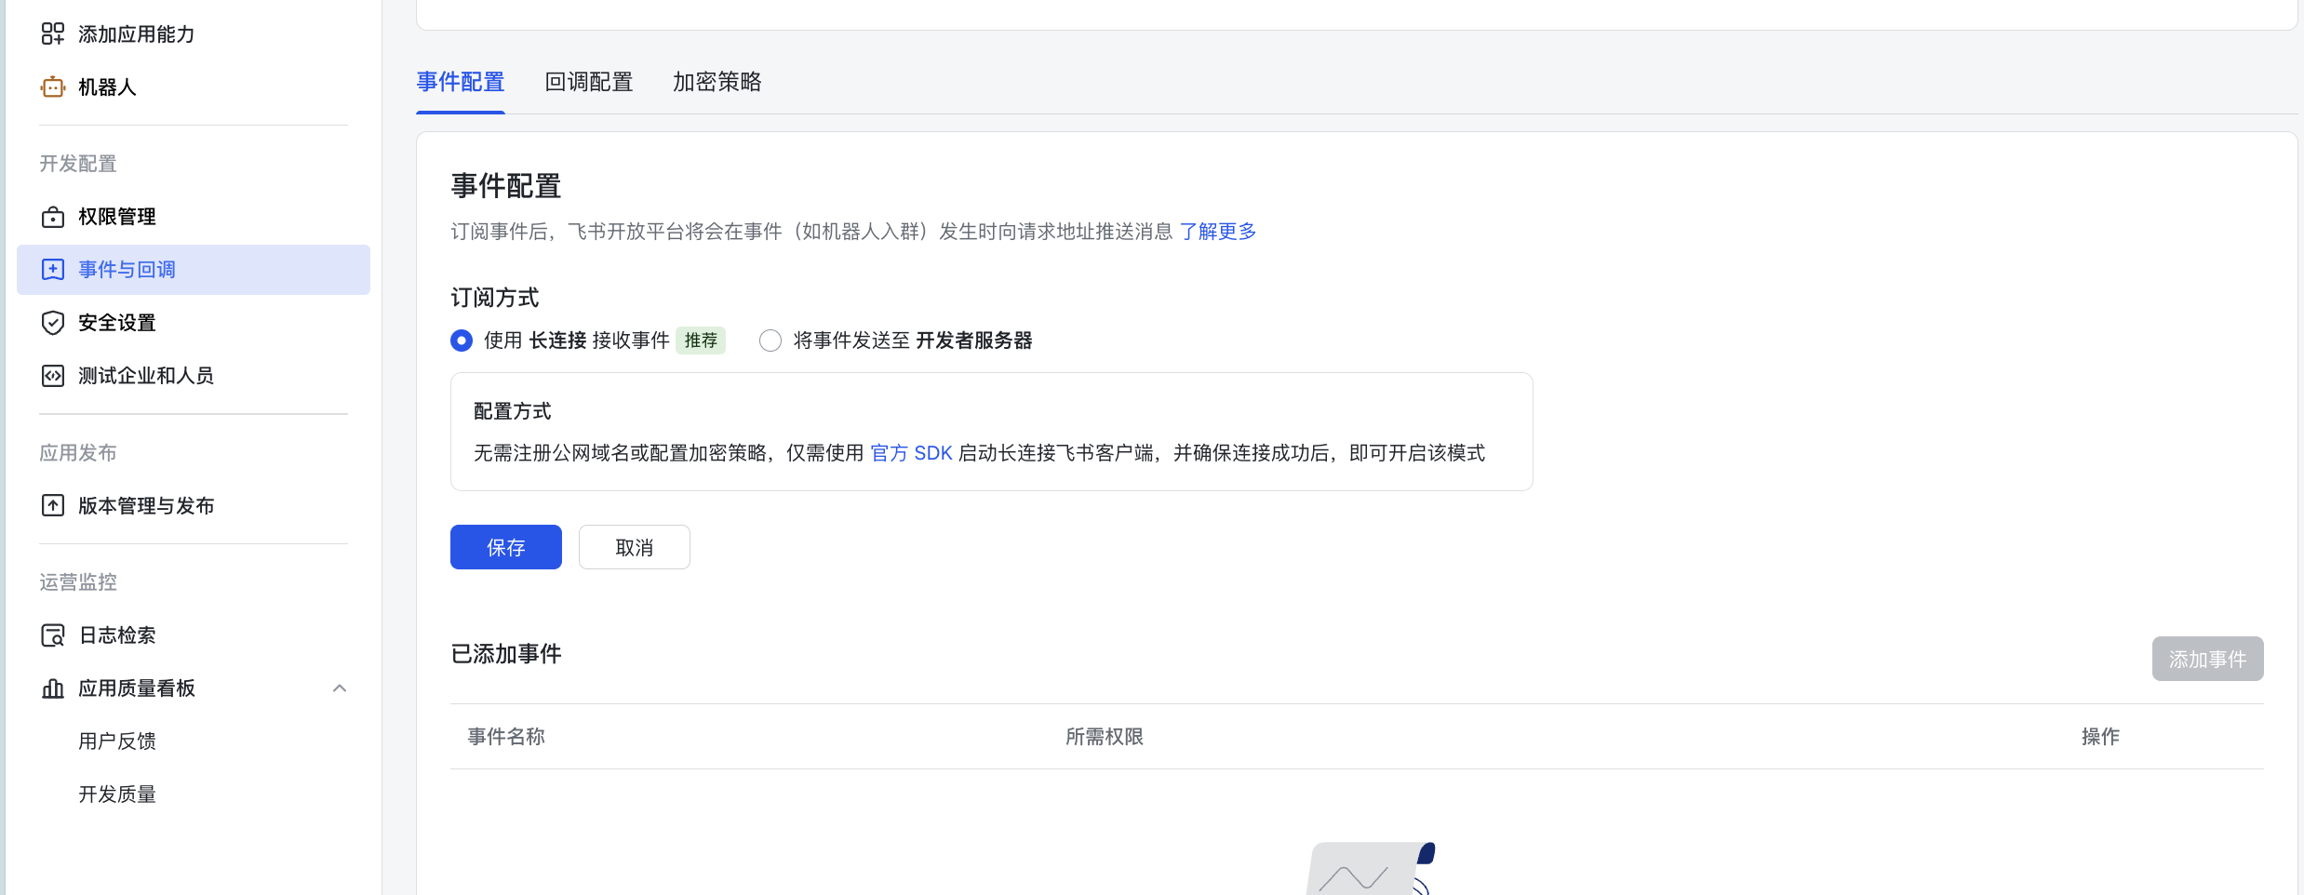
Task: Switch to the 回调配置 tab
Action: (x=587, y=82)
